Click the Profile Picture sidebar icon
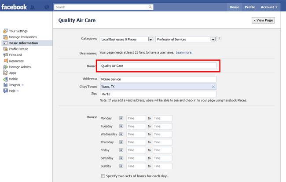Viewport: 286px width, 182px height. [x=5, y=49]
